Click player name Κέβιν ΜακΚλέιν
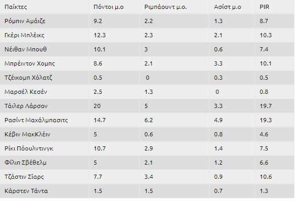 pos(27,134)
